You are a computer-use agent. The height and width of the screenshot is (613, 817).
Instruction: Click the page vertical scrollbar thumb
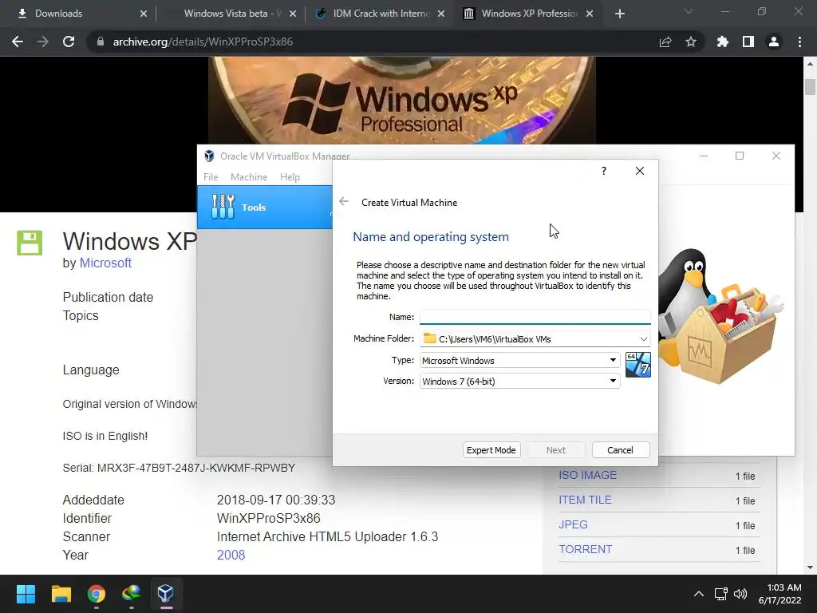[810, 86]
